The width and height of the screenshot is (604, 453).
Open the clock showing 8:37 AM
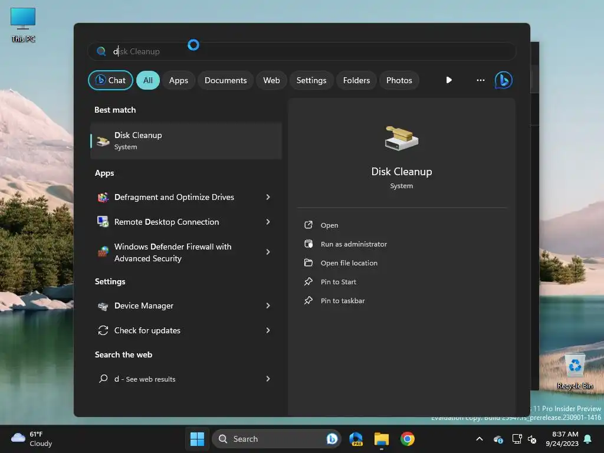click(x=562, y=439)
